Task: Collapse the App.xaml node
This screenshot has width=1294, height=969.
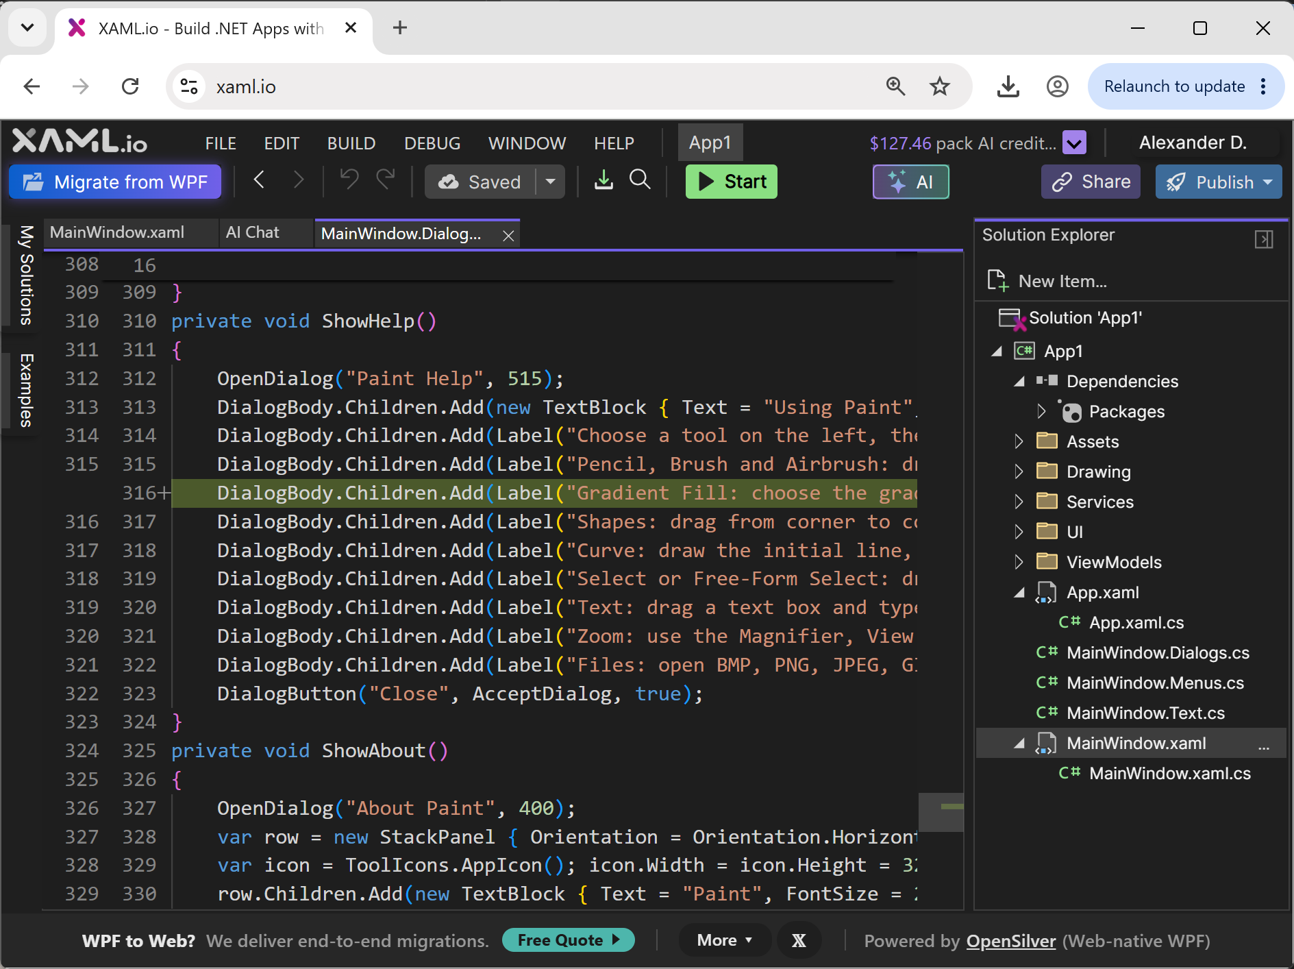Action: (x=1020, y=593)
